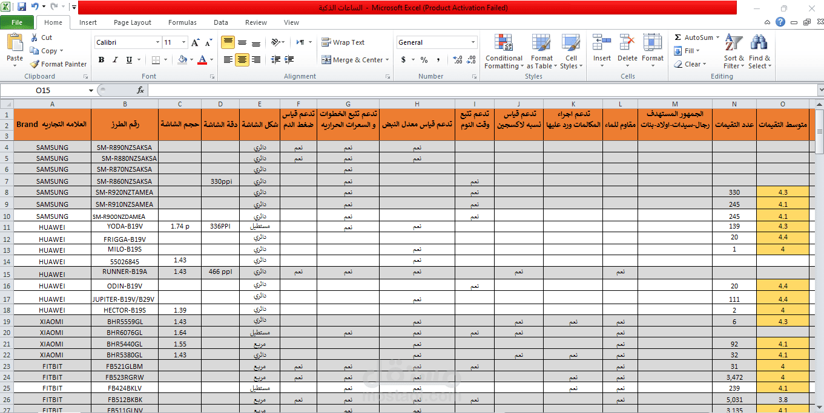Open the File tab
824x413 pixels.
[17, 22]
